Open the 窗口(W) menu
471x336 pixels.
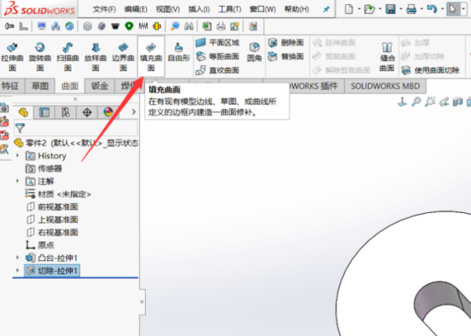tap(263, 9)
